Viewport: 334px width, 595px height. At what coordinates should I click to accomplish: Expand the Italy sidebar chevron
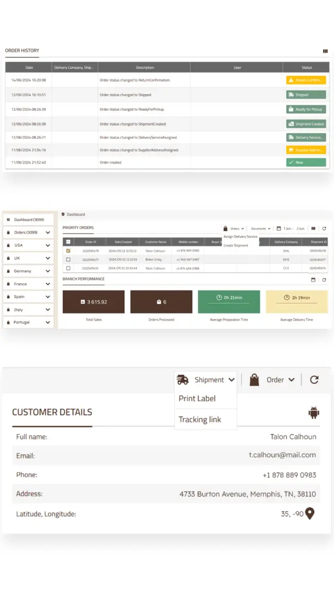point(48,310)
